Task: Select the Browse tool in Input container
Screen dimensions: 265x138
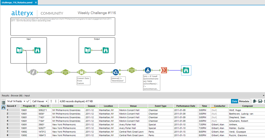Action: point(37,50)
